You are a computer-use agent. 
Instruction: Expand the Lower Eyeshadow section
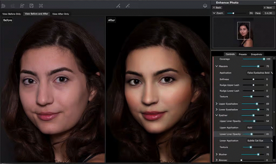point(216,110)
